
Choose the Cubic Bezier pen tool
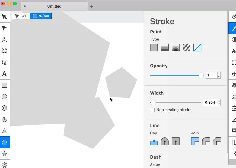5,51
